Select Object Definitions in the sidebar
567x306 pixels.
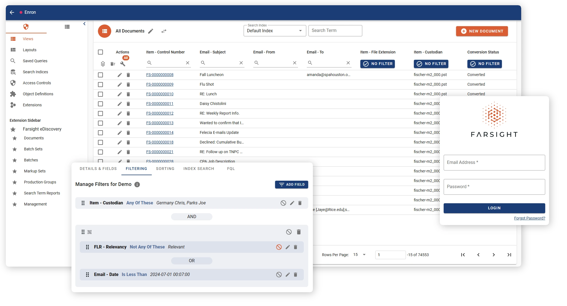38,94
